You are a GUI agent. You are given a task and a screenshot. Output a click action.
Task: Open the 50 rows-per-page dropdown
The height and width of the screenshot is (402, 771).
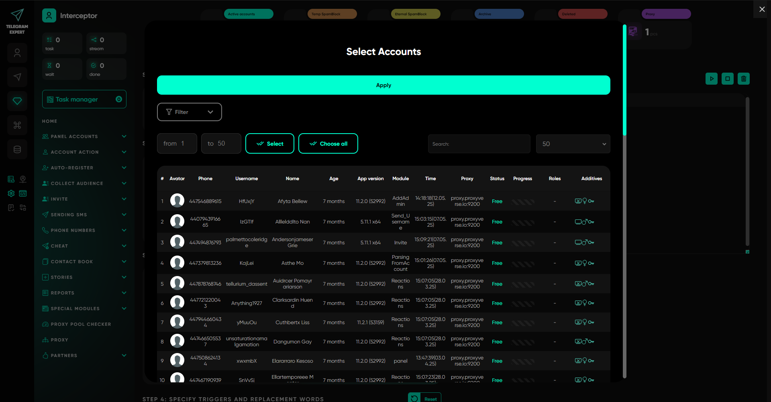pyautogui.click(x=573, y=144)
